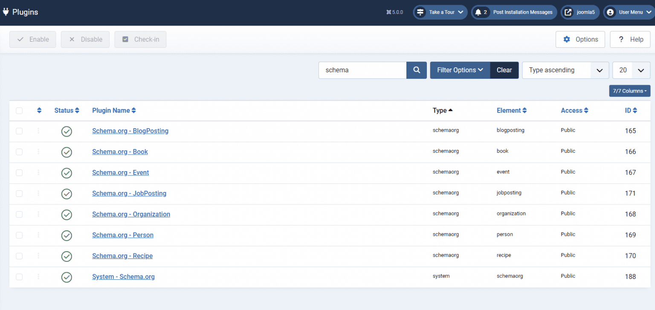Expand the Filter Options dropdown
Image resolution: width=655 pixels, height=310 pixels.
pos(460,70)
